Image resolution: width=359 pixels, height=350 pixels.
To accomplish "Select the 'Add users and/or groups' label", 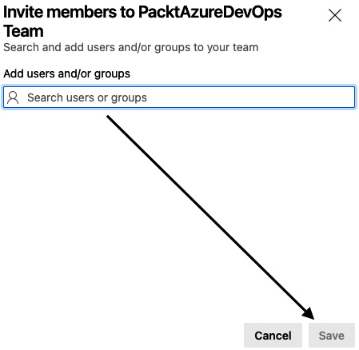I will (x=67, y=74).
